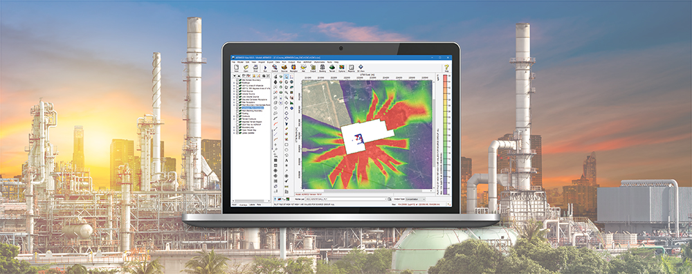Toggle the Buildings layer checkbox

237,82
